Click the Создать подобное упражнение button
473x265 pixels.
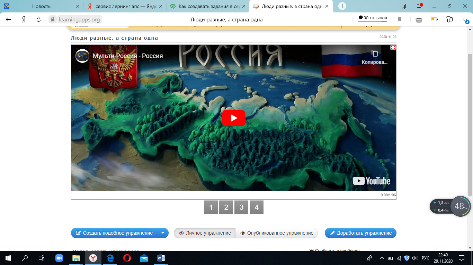click(x=114, y=233)
